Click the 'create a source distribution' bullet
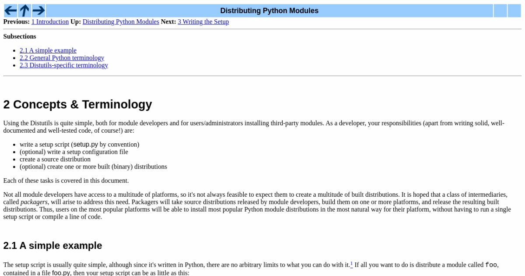 click(55, 159)
